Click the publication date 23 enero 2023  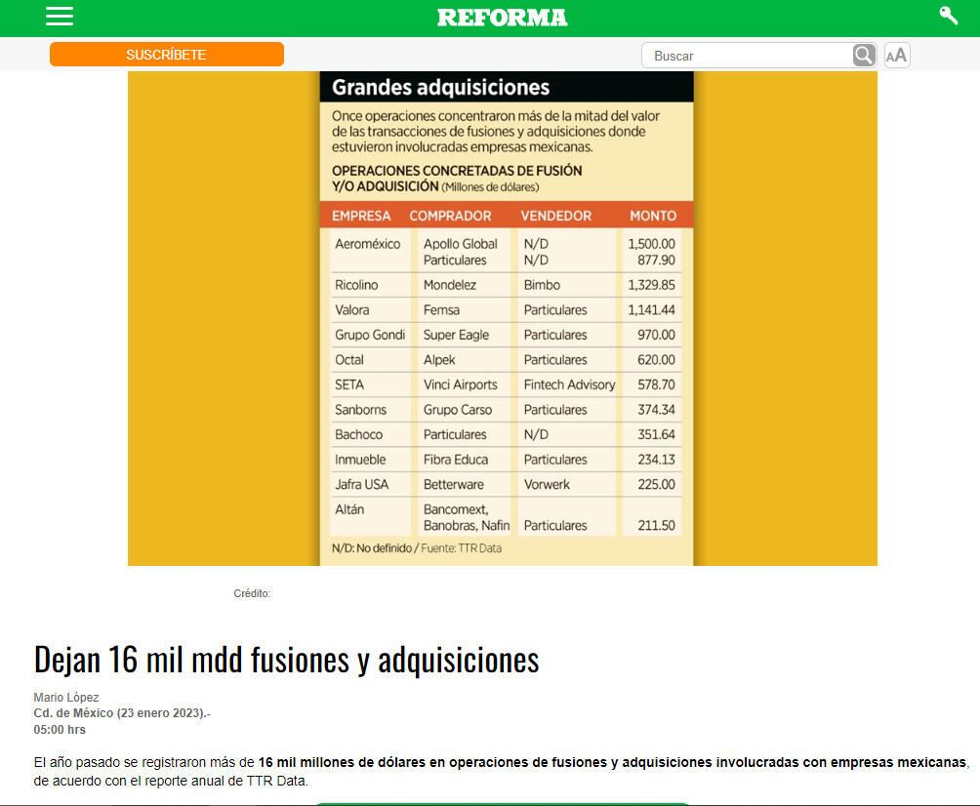(160, 713)
